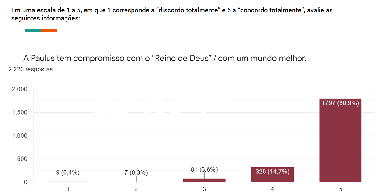Click the x-axis label 2

point(136,189)
